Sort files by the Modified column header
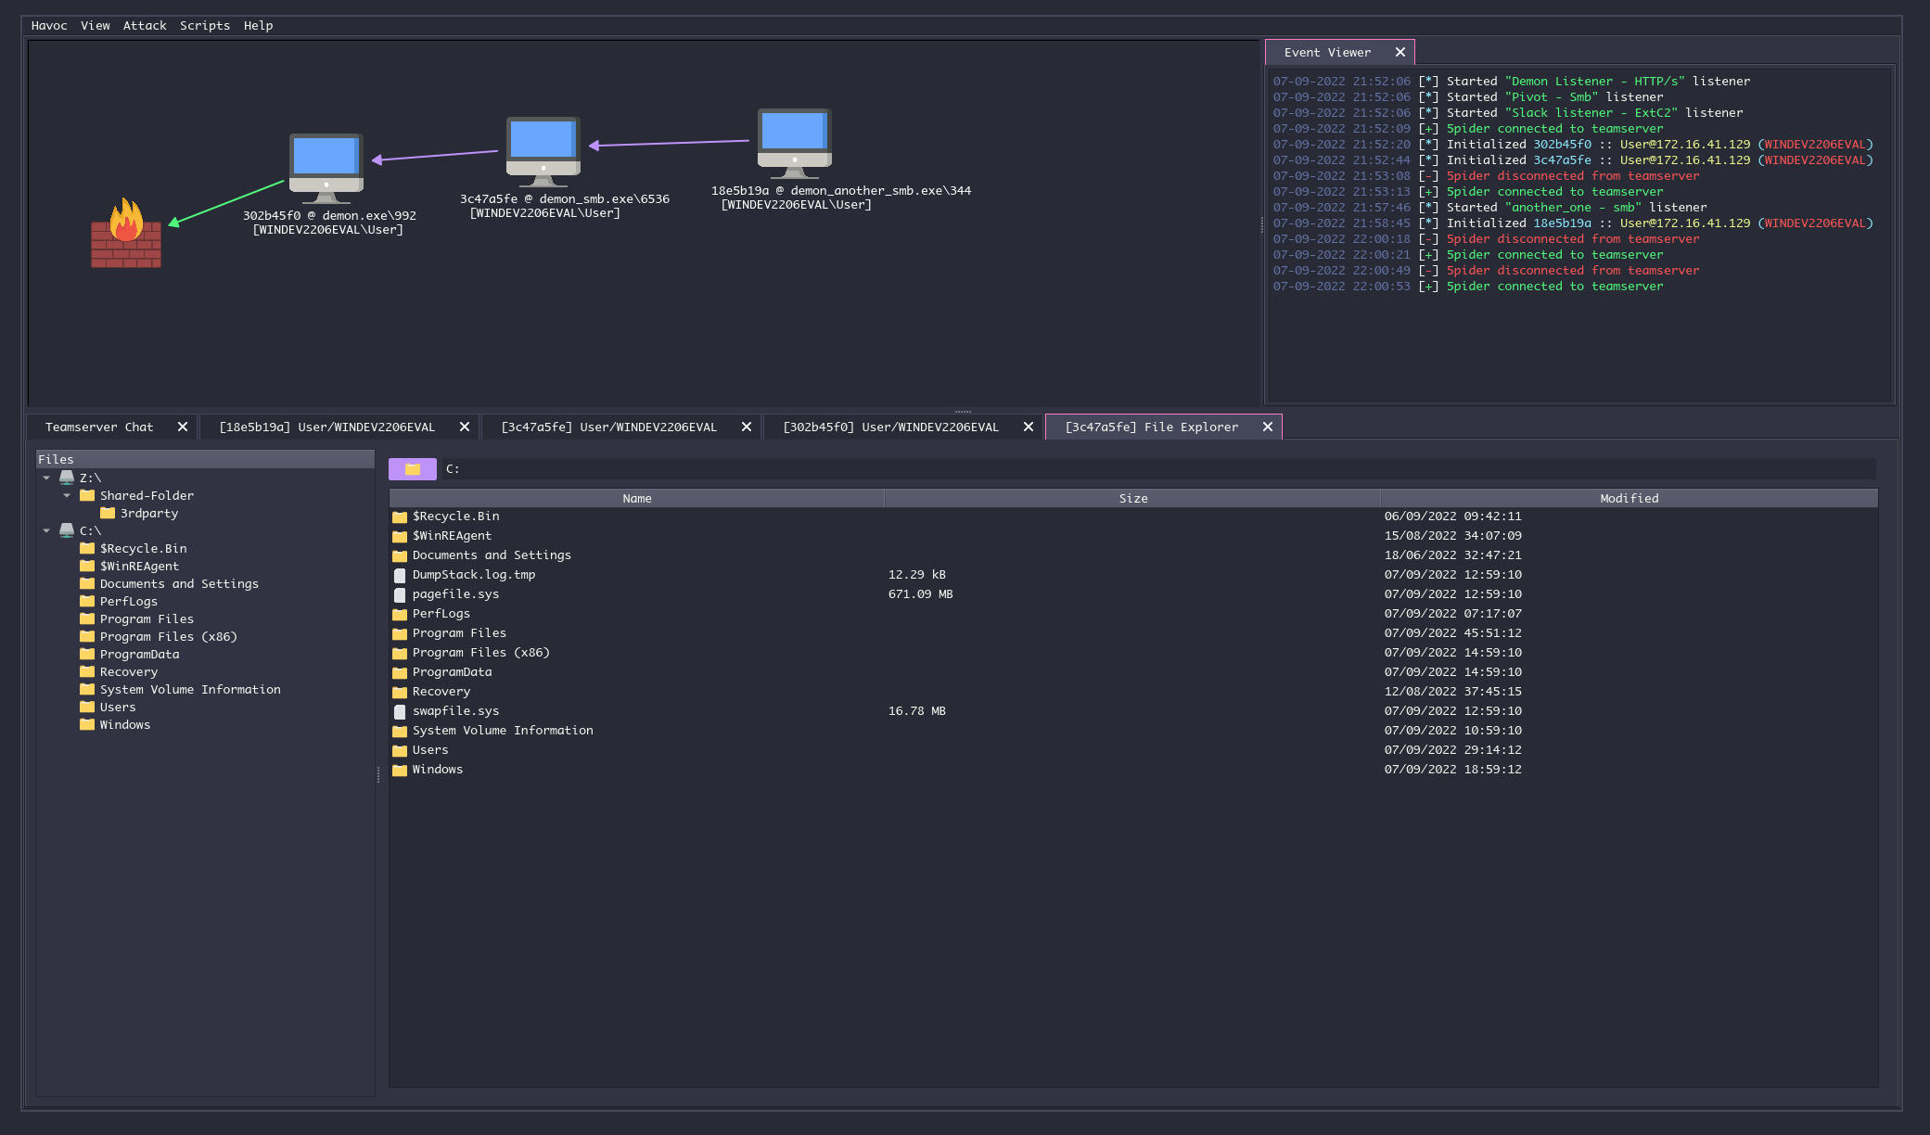This screenshot has width=1930, height=1135. (1629, 498)
